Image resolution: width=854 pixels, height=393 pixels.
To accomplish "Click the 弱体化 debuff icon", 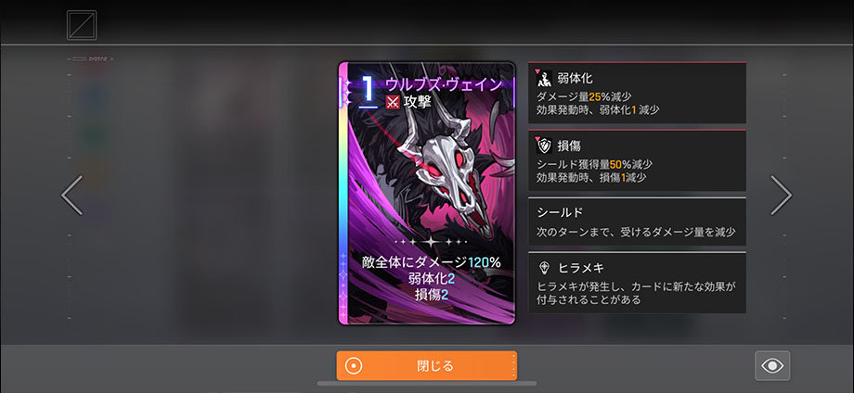I will [x=544, y=80].
